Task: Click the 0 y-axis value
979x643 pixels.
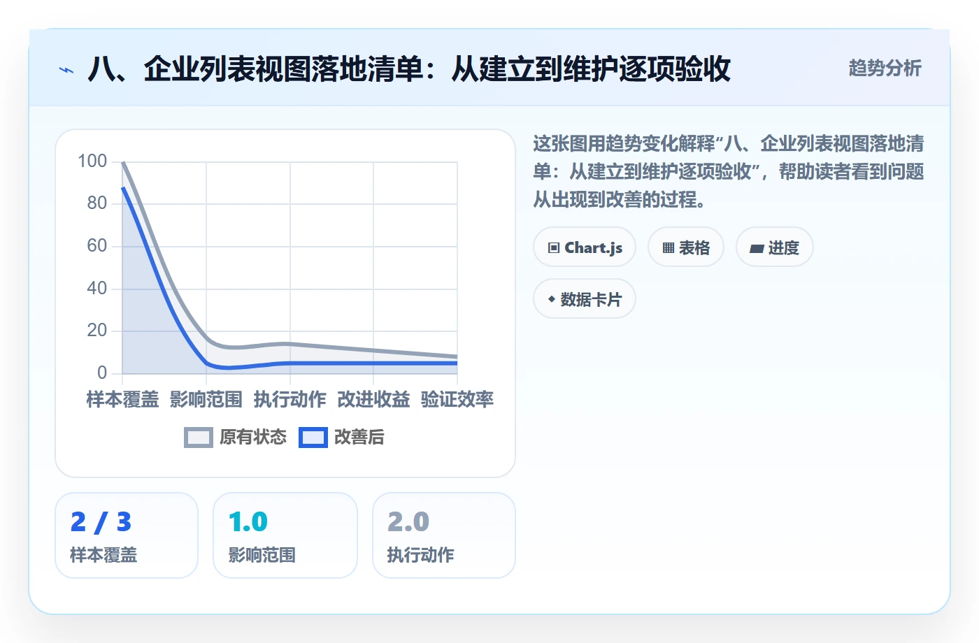Action: click(x=102, y=373)
